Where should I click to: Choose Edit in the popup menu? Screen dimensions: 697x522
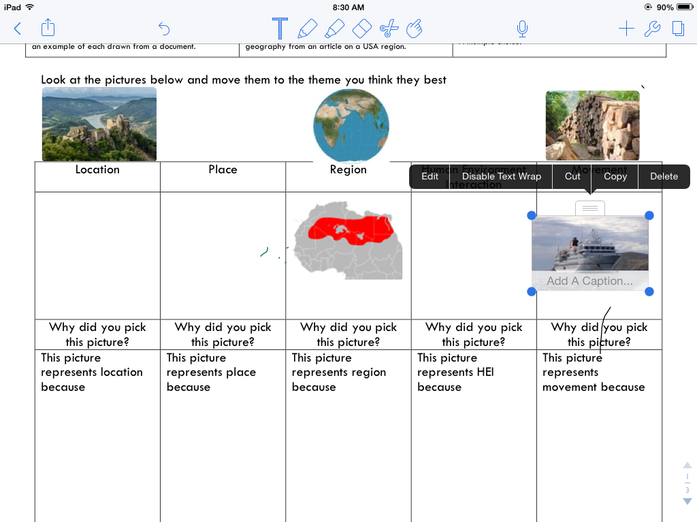430,176
